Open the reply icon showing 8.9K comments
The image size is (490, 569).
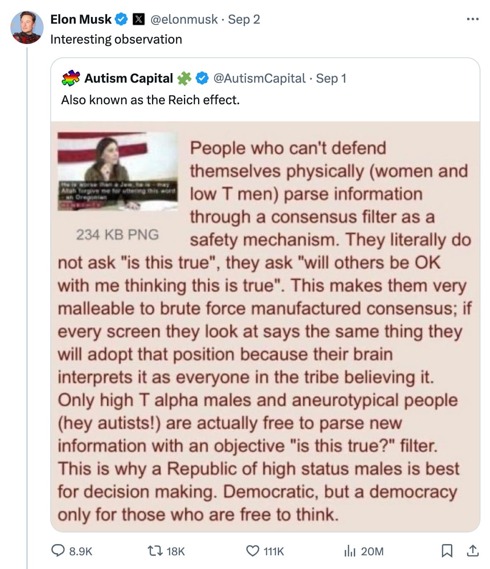coord(58,551)
